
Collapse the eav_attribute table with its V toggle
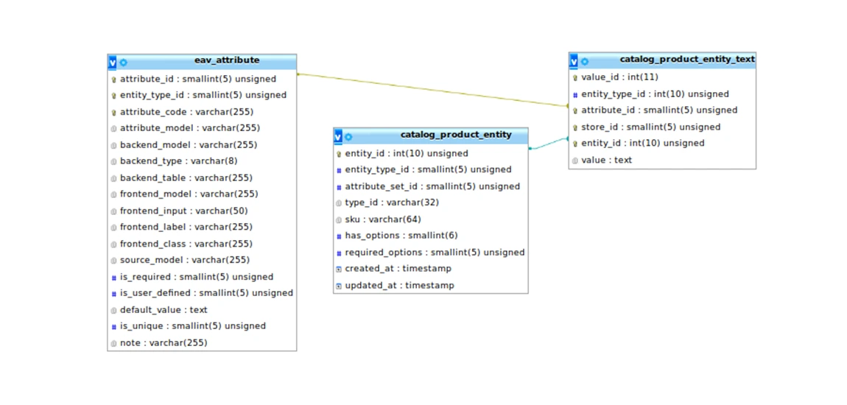click(113, 63)
